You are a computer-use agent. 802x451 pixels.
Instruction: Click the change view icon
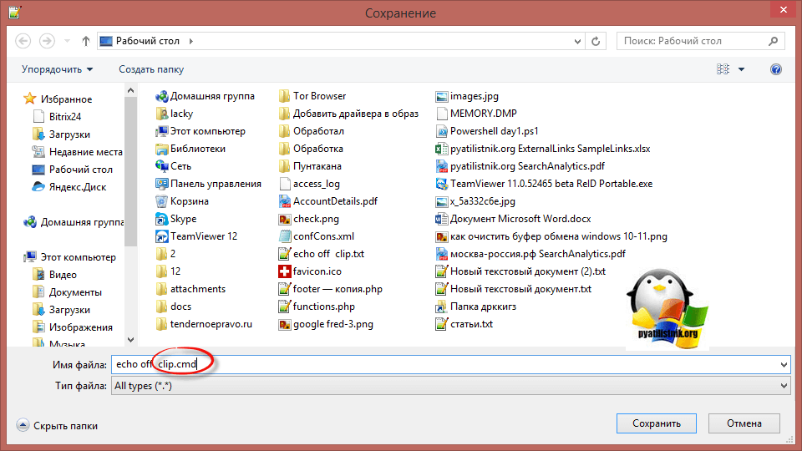coord(723,69)
